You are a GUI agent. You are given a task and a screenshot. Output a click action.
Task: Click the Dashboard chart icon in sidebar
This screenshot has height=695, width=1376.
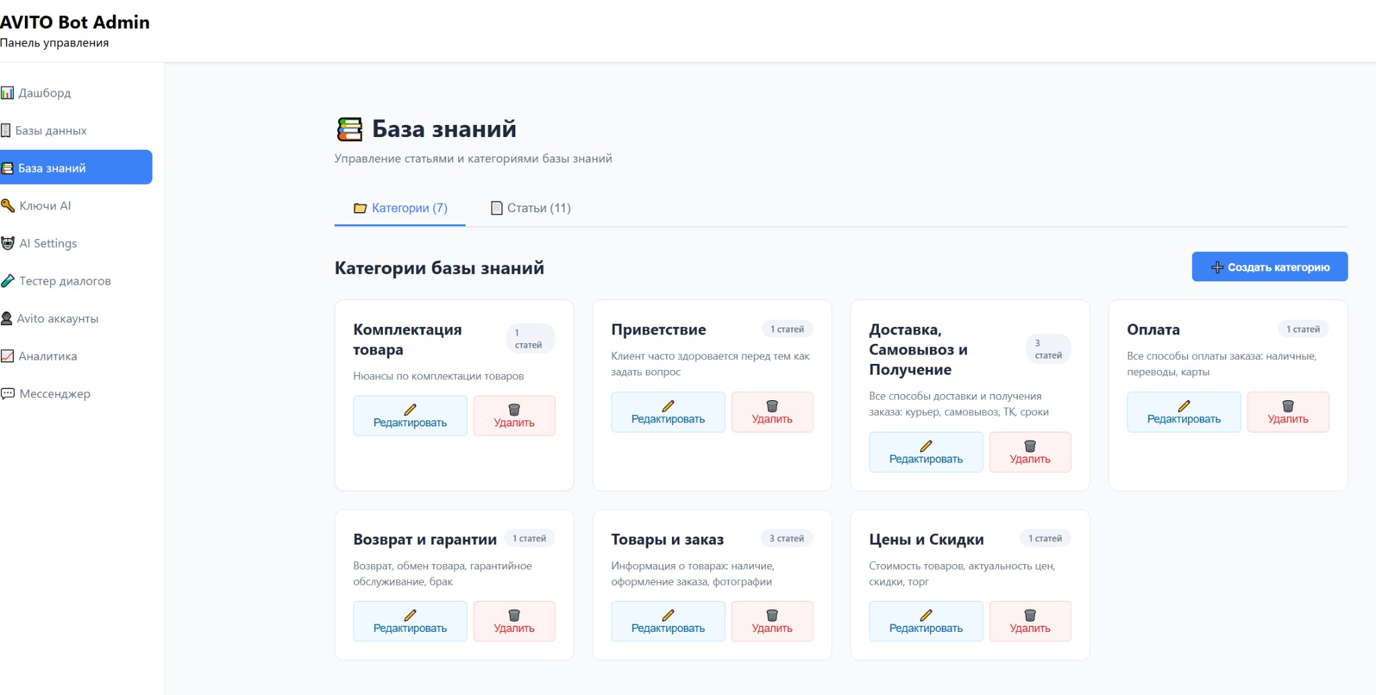7,93
